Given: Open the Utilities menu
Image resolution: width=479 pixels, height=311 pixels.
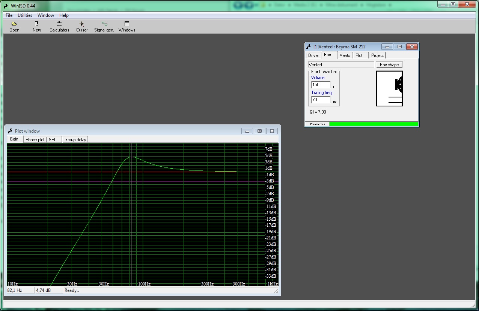Looking at the screenshot, I should pyautogui.click(x=25, y=15).
